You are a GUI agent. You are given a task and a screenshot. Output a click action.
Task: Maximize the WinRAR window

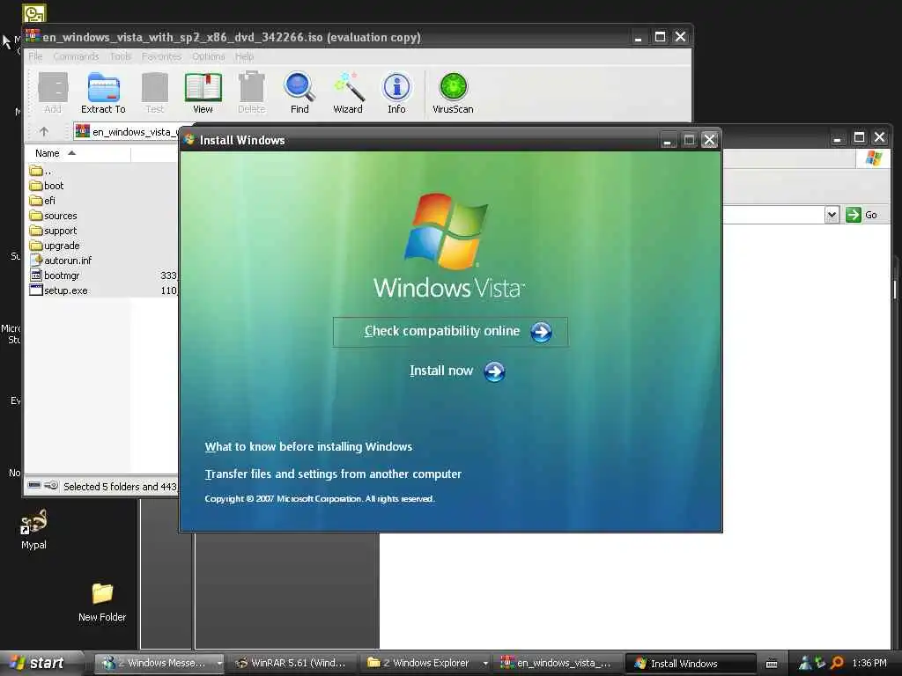click(x=660, y=37)
